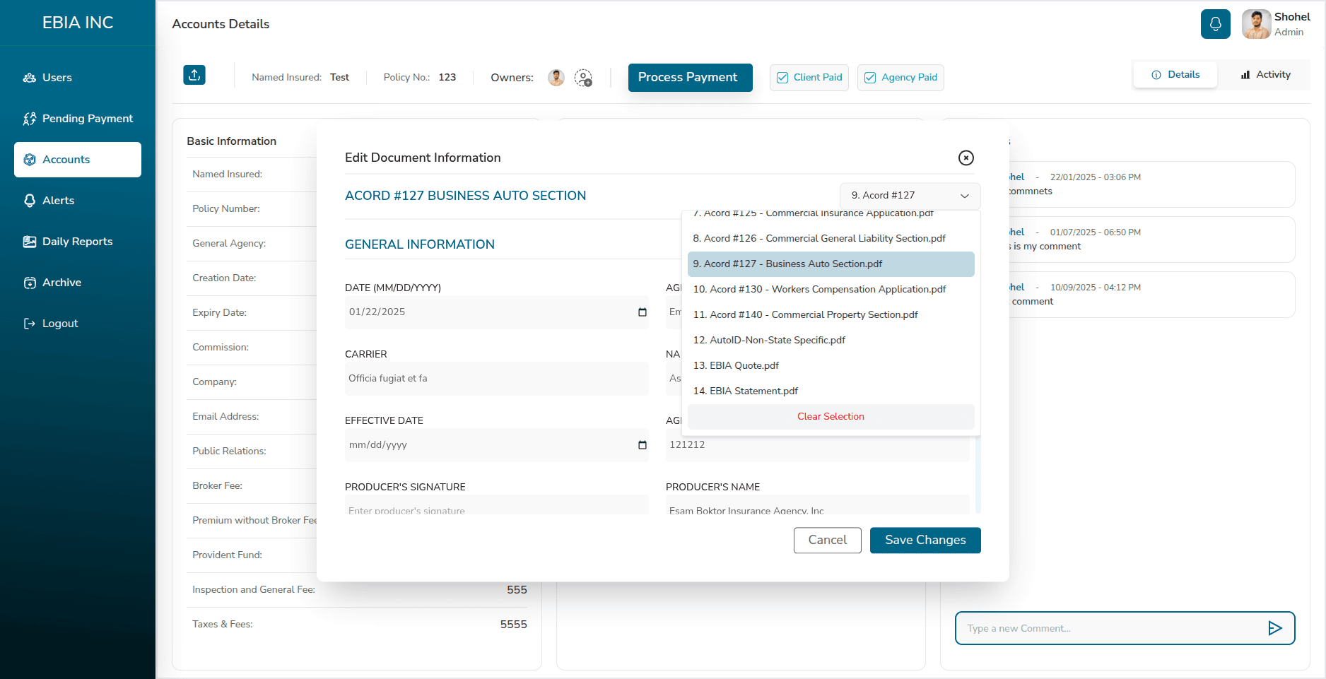Screen dimensions: 1326x679
Task: Send the new comment arrow icon
Action: pos(1274,628)
